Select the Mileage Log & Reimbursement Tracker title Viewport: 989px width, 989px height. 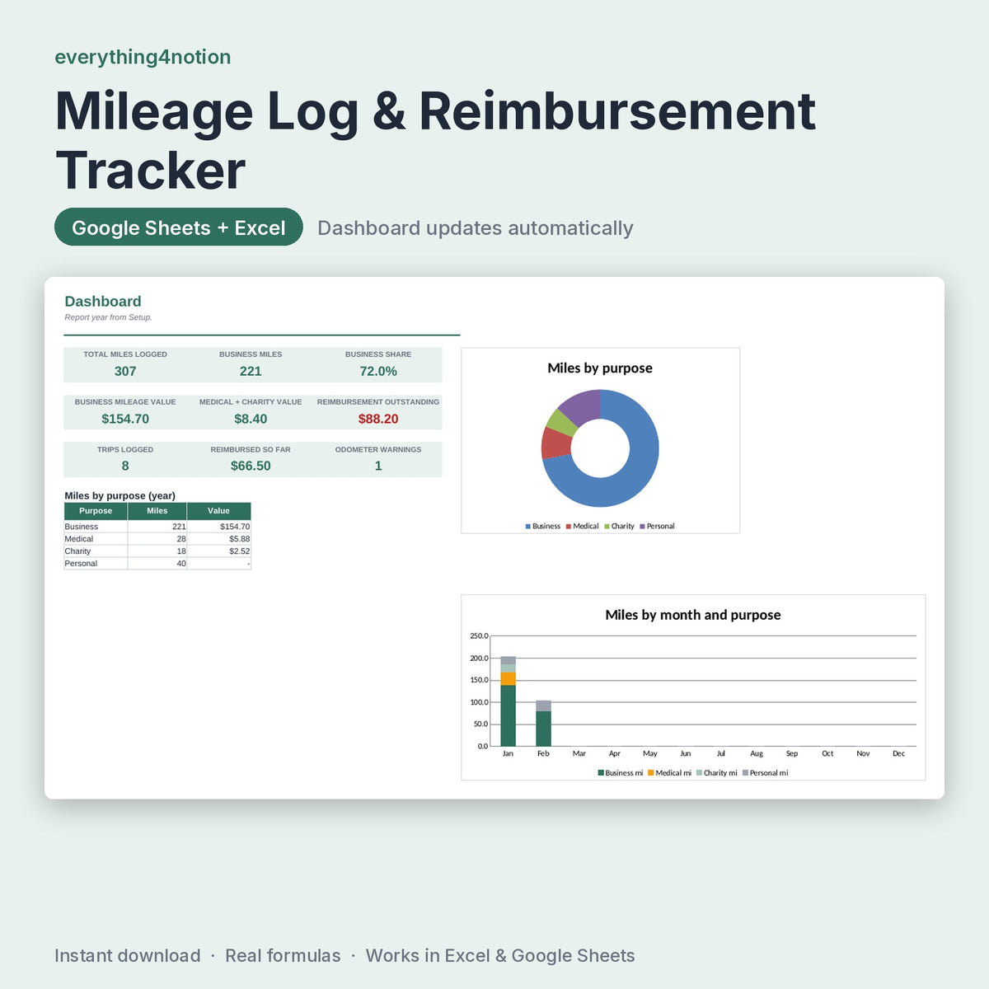[x=435, y=141]
